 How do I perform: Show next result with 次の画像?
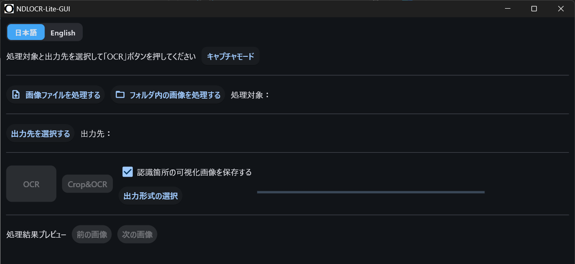pos(137,234)
